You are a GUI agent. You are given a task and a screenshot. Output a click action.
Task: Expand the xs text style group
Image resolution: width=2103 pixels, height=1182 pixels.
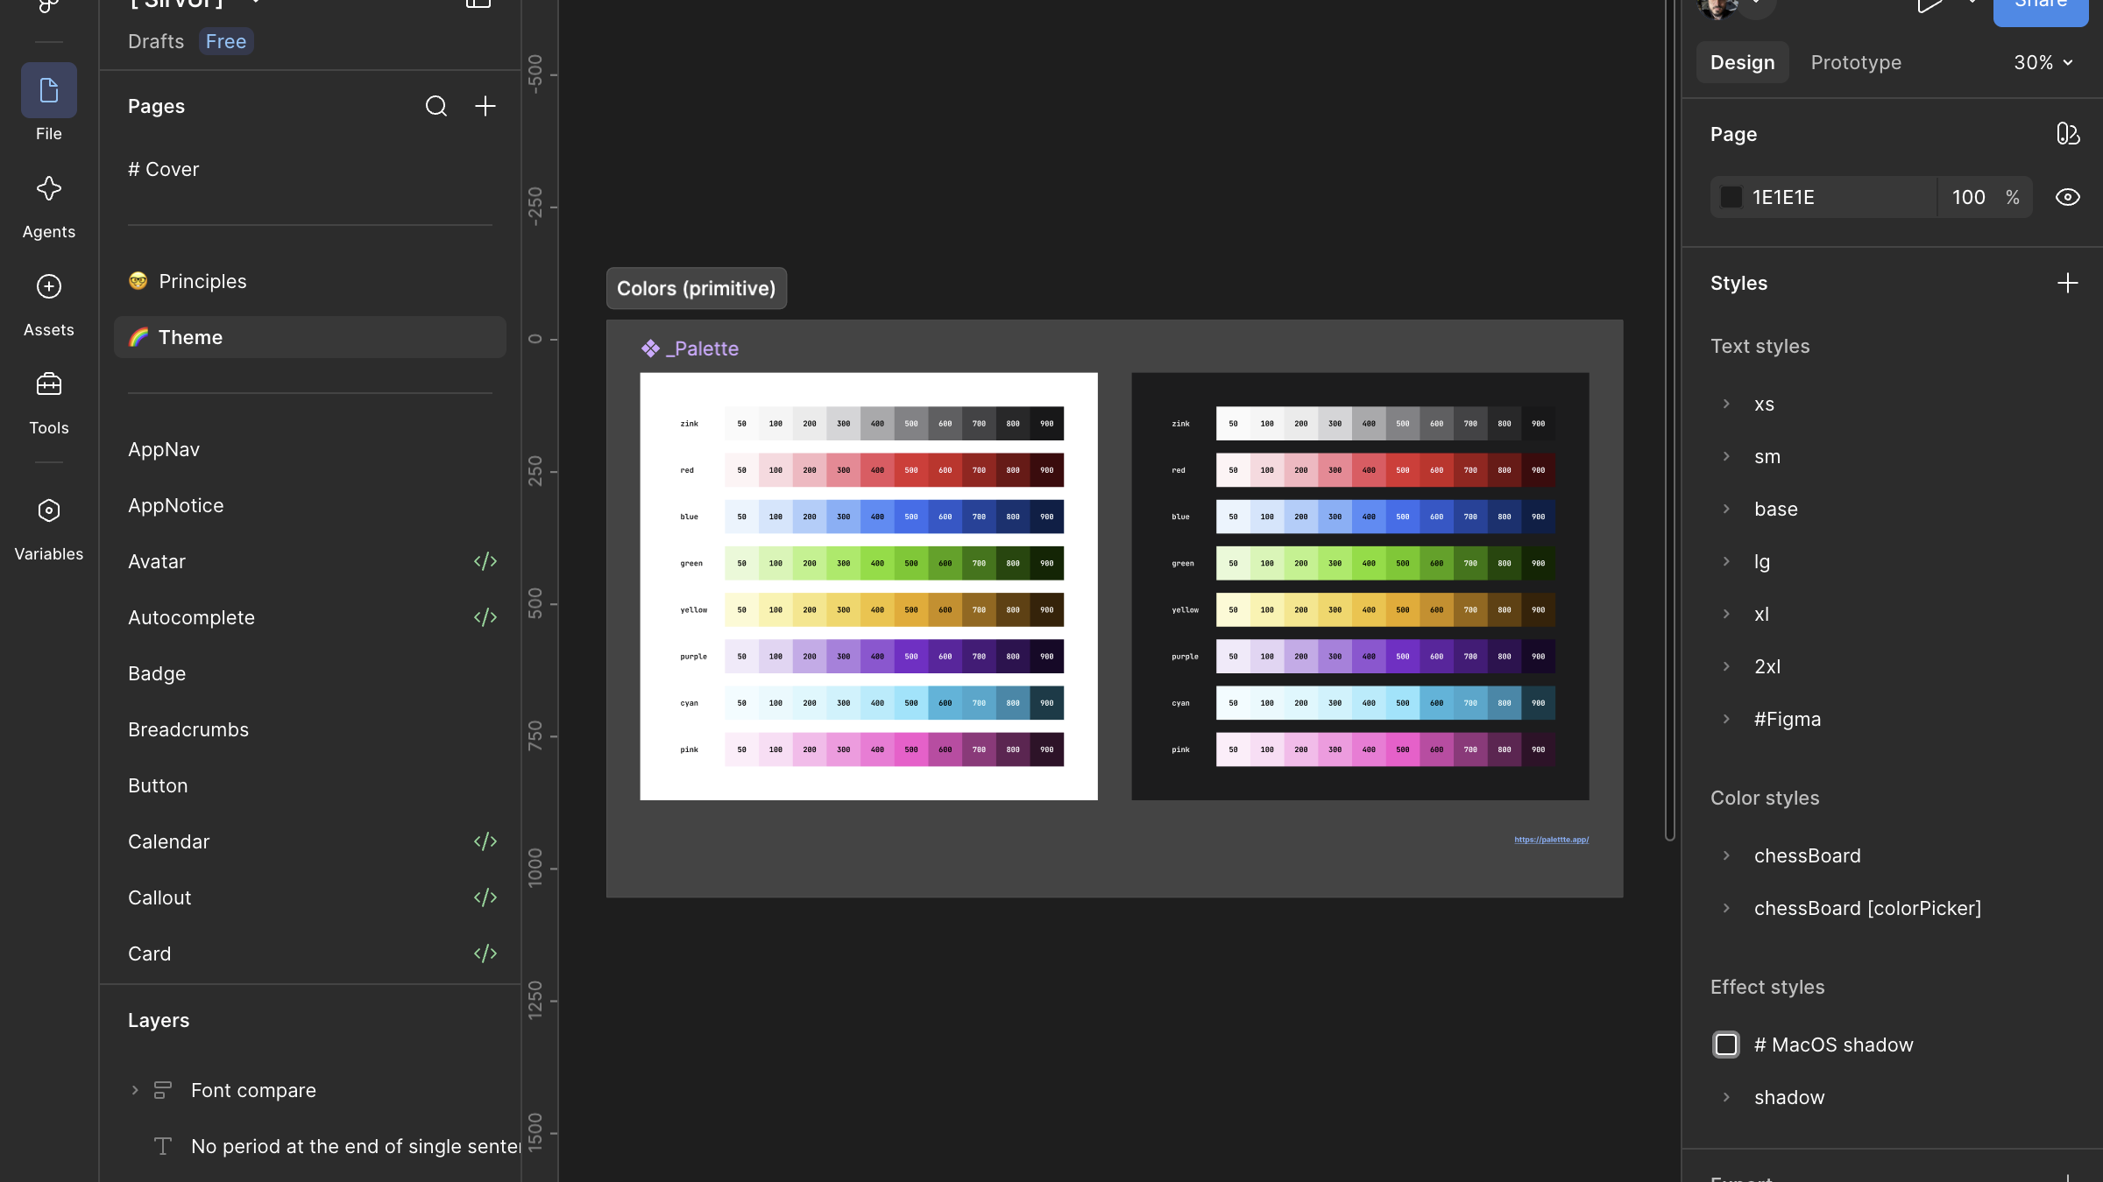(1726, 404)
